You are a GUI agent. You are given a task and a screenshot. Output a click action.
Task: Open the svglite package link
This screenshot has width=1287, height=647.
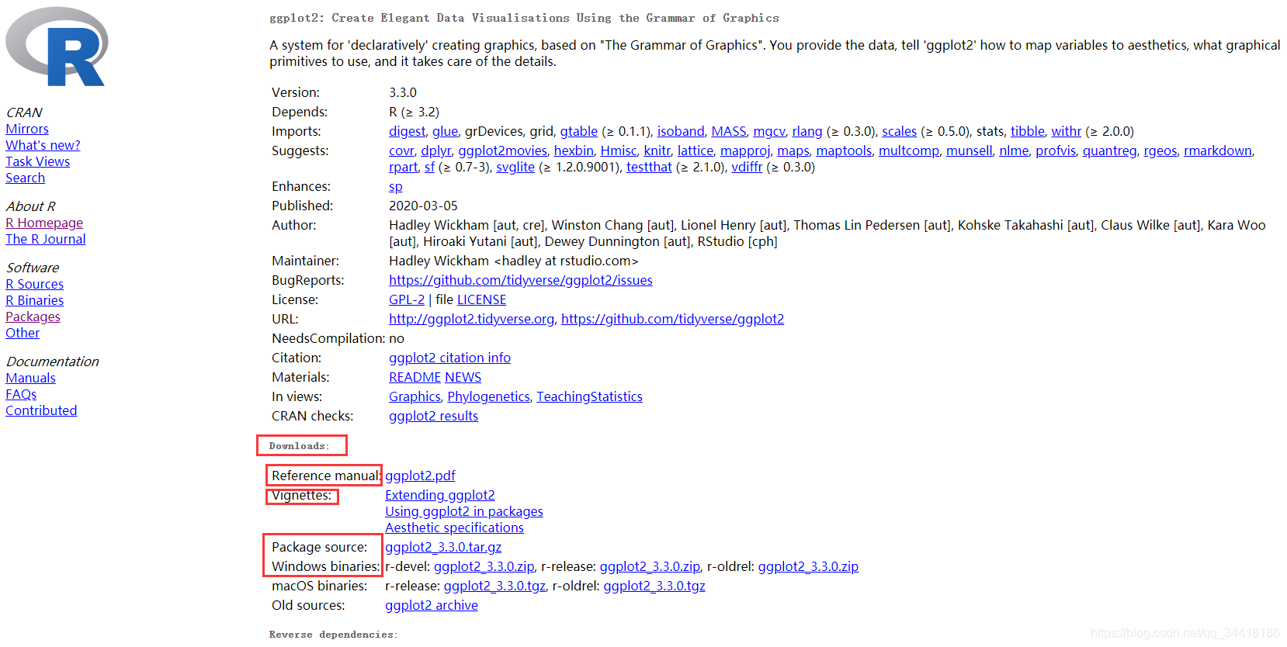515,167
